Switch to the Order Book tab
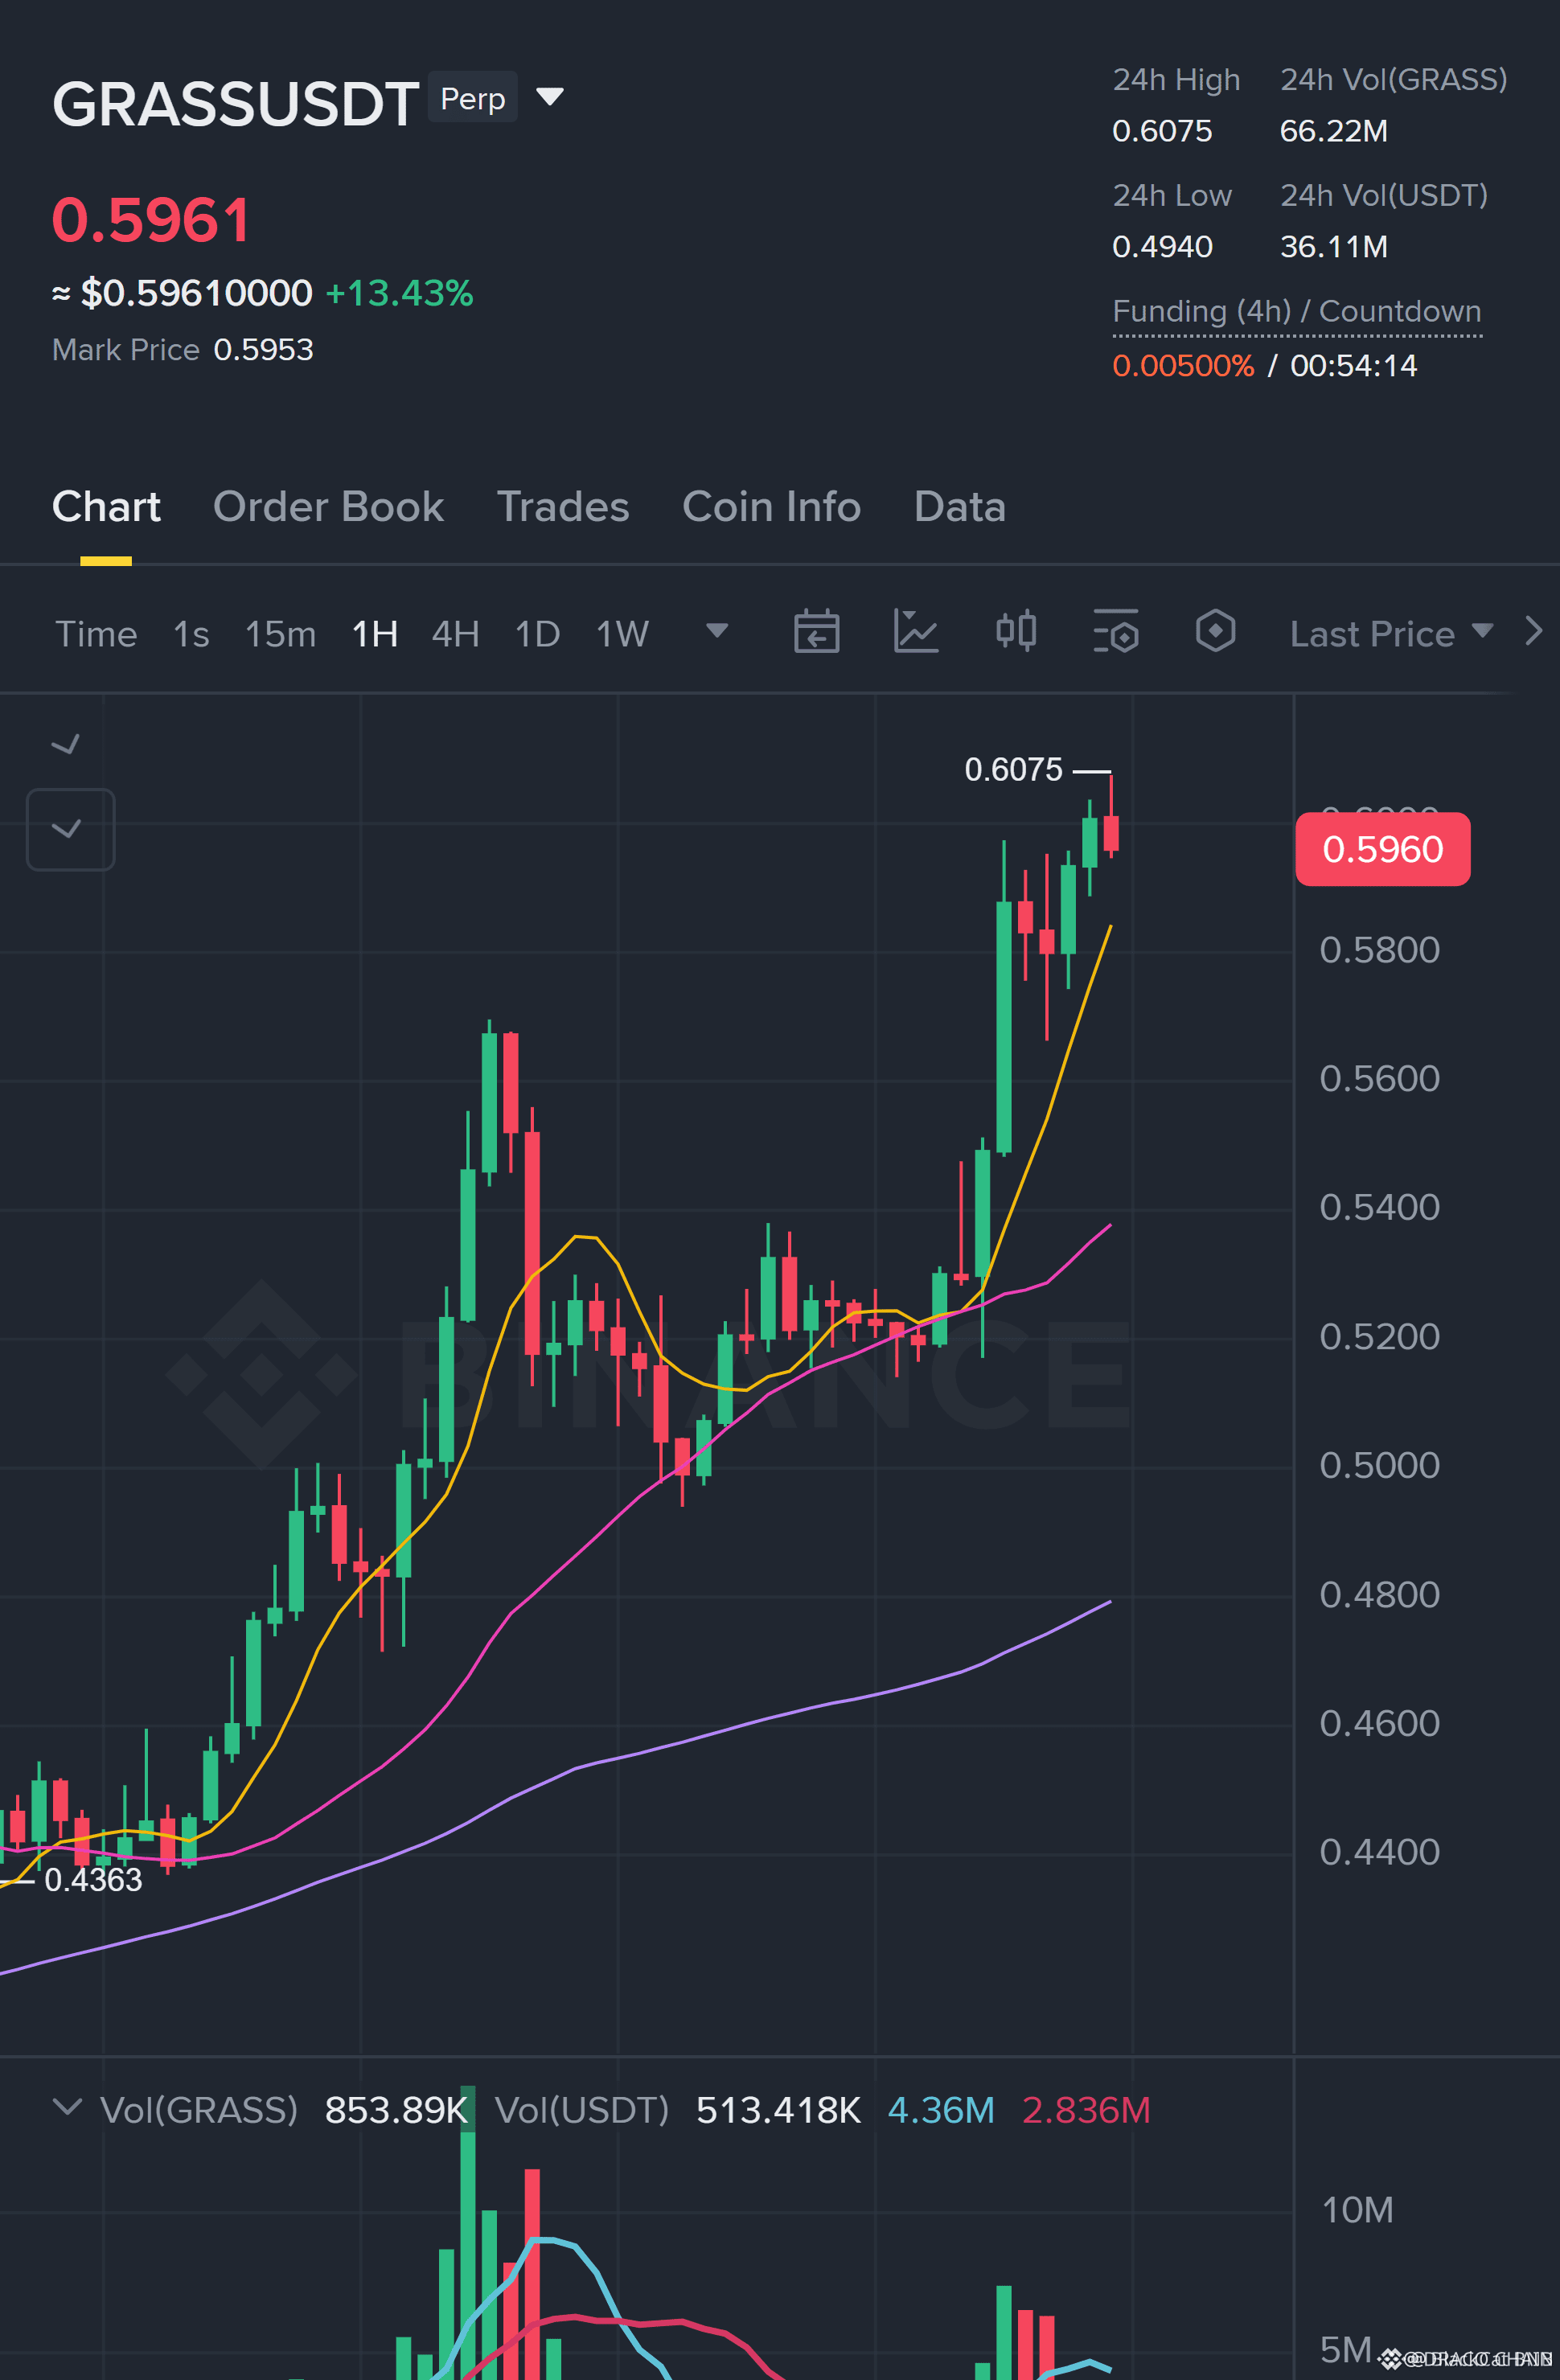1560x2380 pixels. point(328,507)
